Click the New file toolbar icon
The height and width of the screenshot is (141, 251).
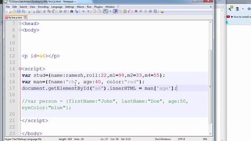(9, 11)
